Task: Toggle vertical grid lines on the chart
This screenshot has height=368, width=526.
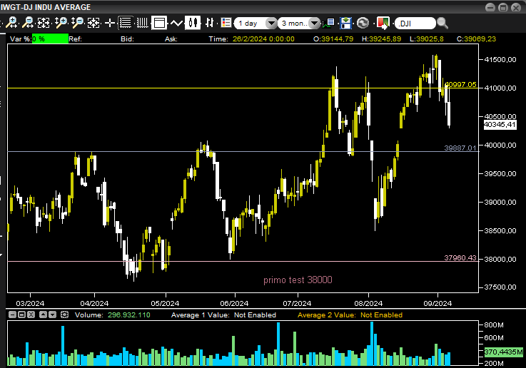Action: [x=142, y=23]
